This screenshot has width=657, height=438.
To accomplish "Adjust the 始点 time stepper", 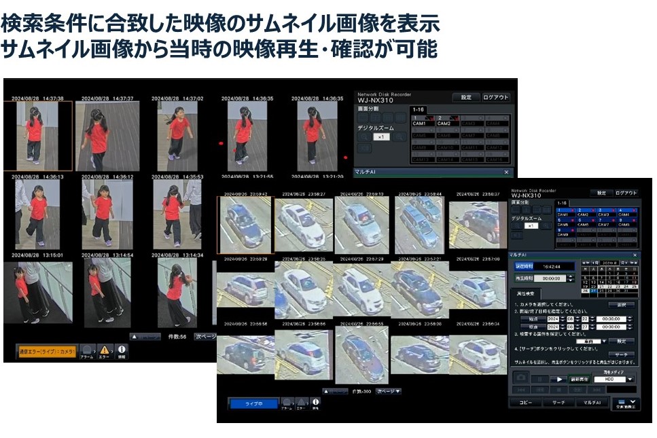I will [x=629, y=319].
